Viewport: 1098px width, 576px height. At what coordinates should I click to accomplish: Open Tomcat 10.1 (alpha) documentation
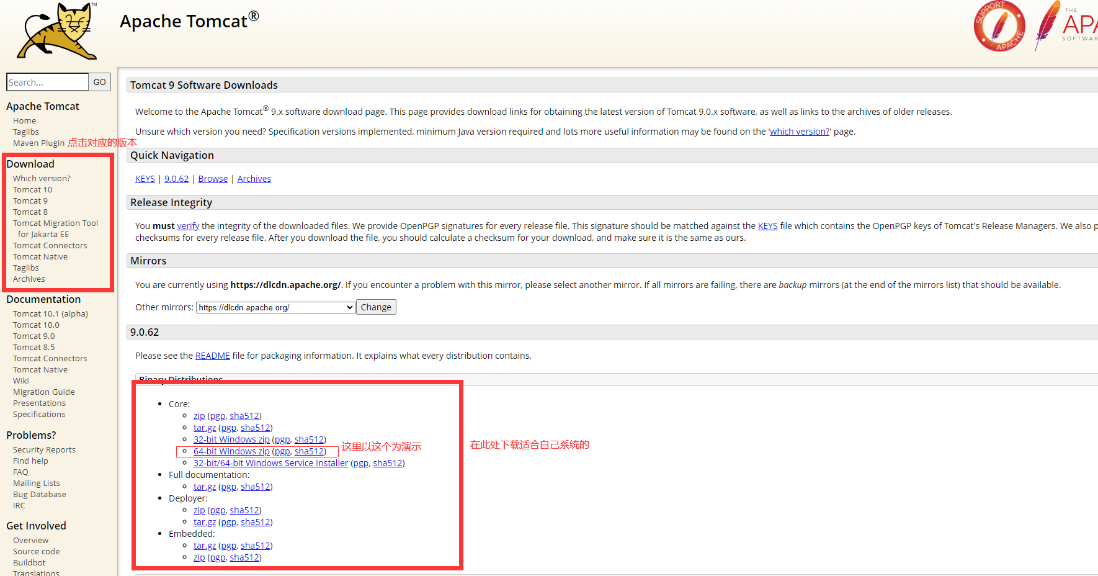click(x=50, y=314)
